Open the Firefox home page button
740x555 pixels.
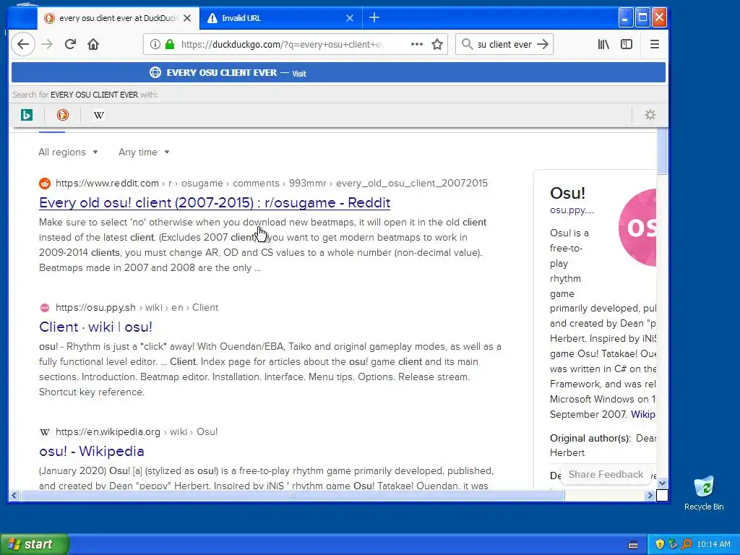93,44
